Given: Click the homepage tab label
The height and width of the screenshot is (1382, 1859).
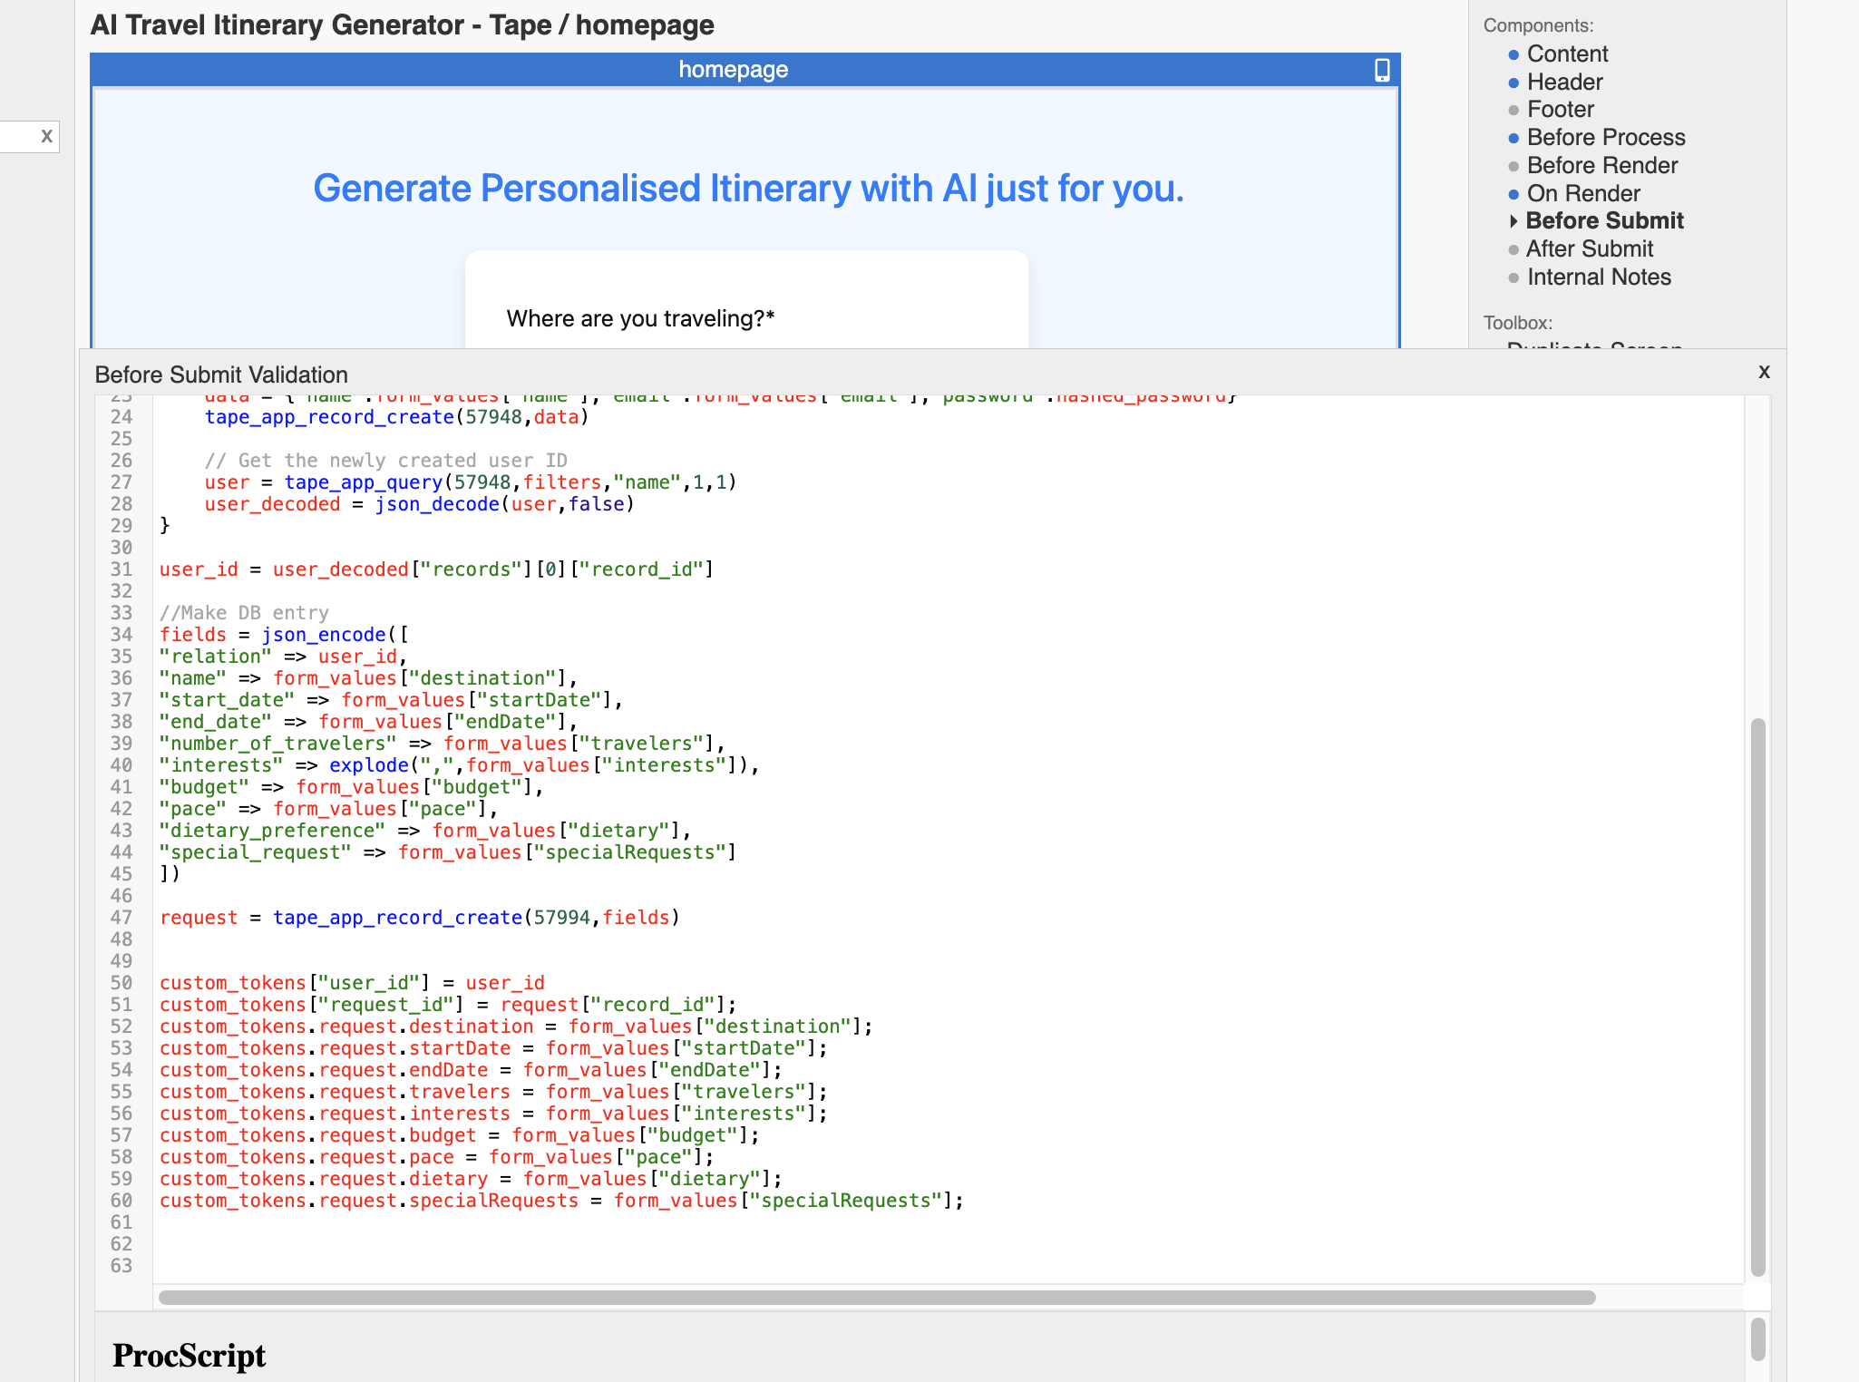Looking at the screenshot, I should (x=733, y=69).
